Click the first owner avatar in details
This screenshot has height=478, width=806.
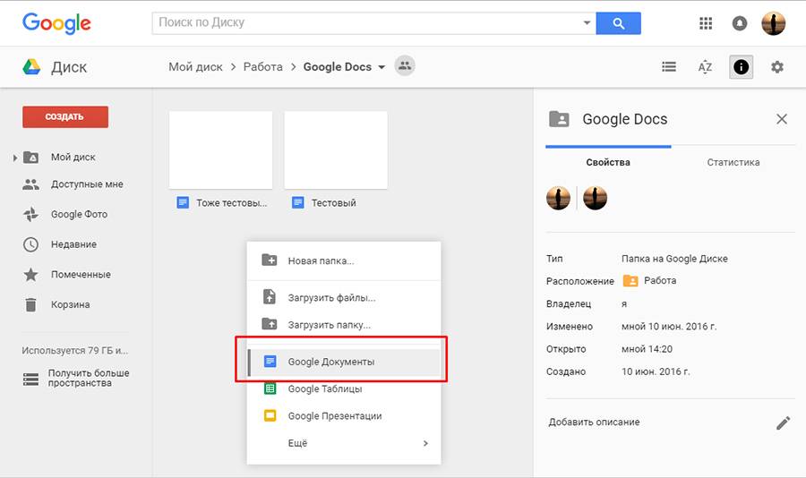pos(558,198)
